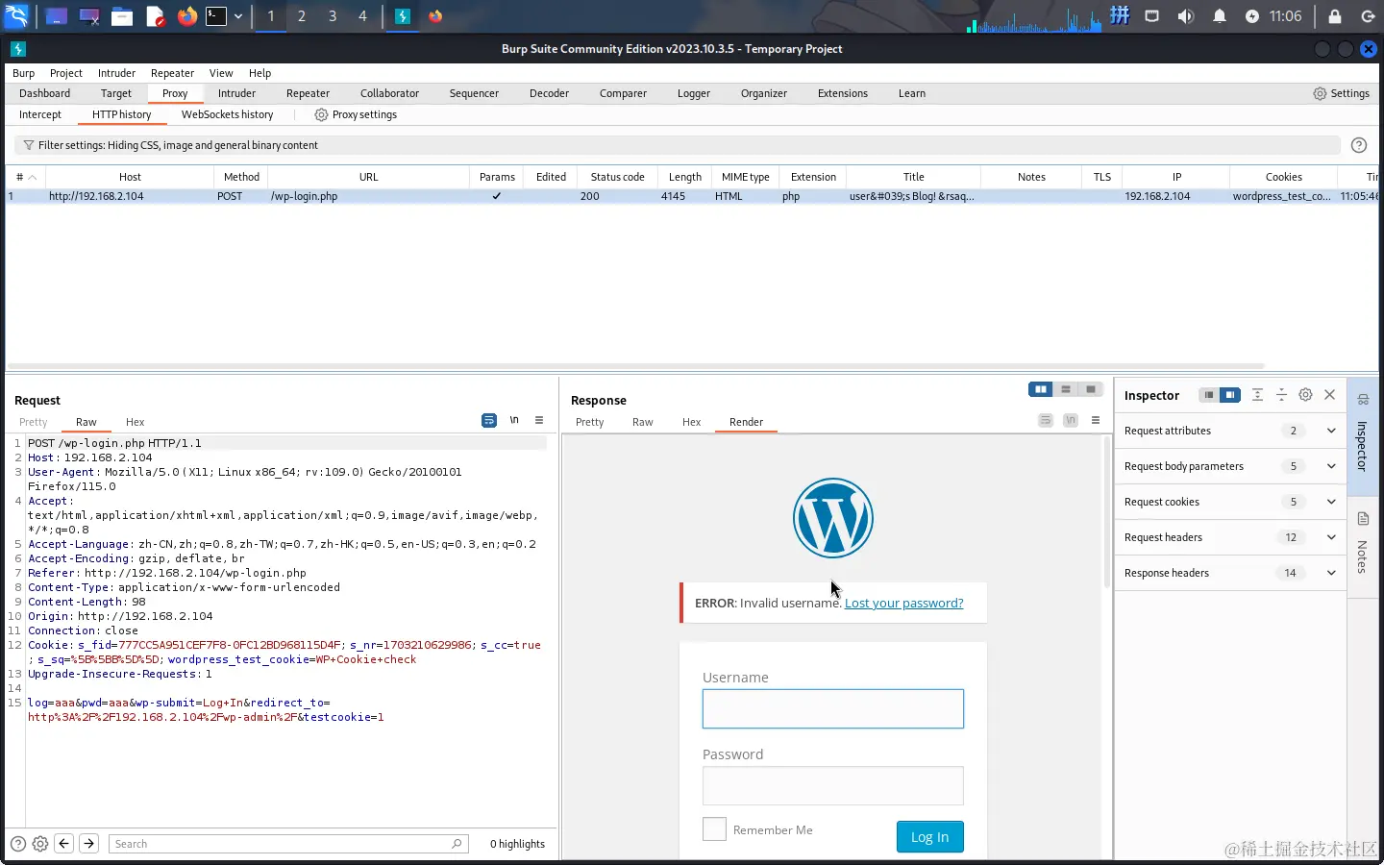Select the /wp-login.php history row
This screenshot has width=1384, height=865.
692,196
